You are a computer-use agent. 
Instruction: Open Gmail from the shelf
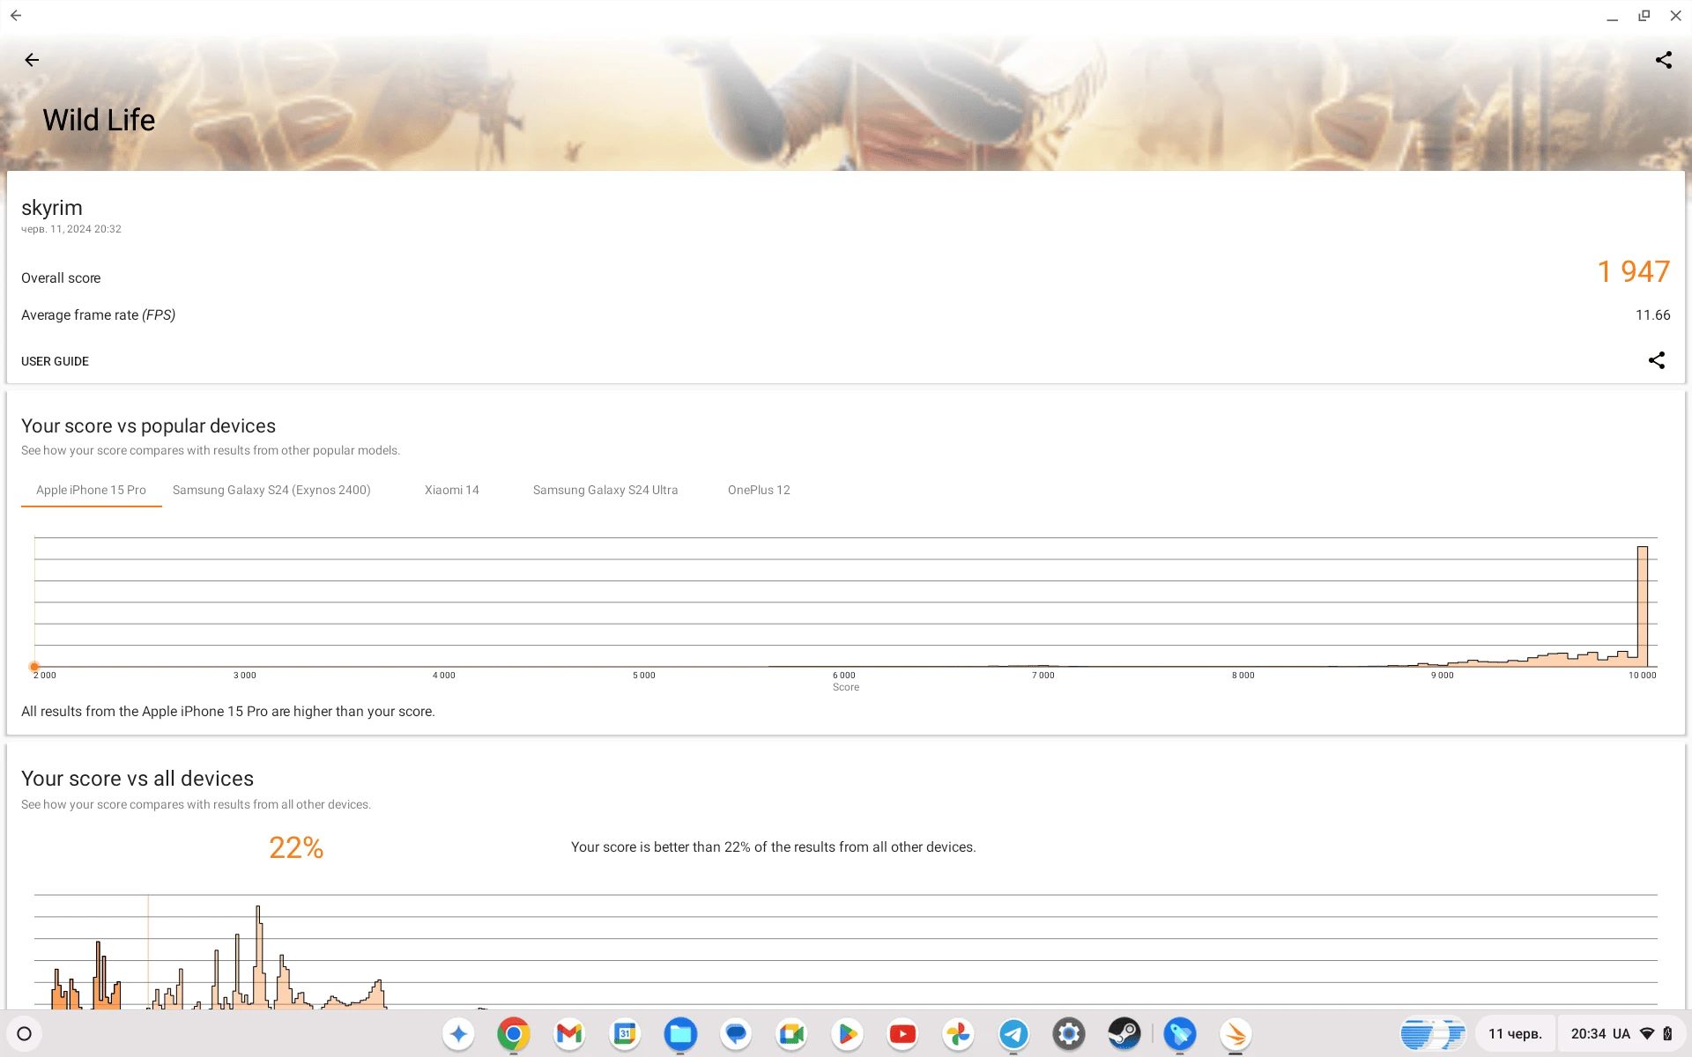569,1034
